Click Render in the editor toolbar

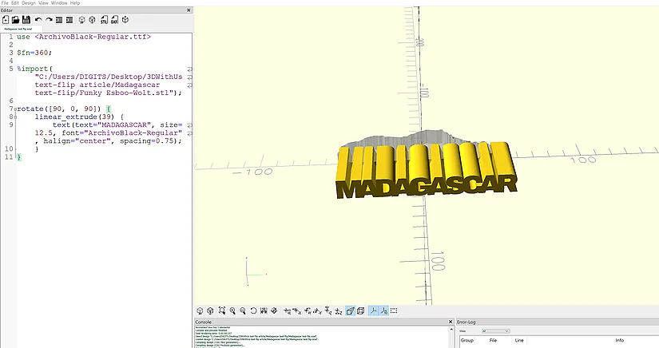point(93,20)
